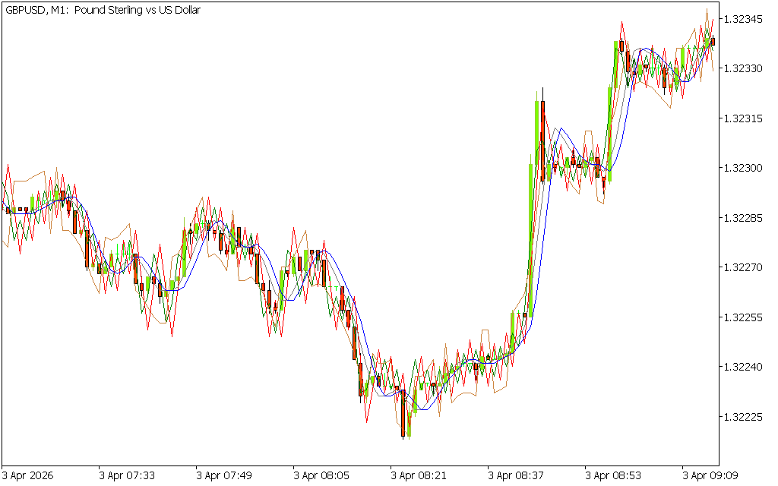Select the 3 Apr 07:33 time label
Viewport: 778px width, 486px height.
(x=127, y=475)
